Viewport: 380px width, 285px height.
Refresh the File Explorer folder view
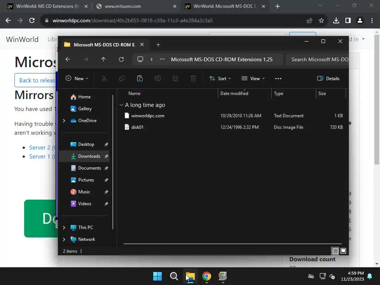pos(121,59)
